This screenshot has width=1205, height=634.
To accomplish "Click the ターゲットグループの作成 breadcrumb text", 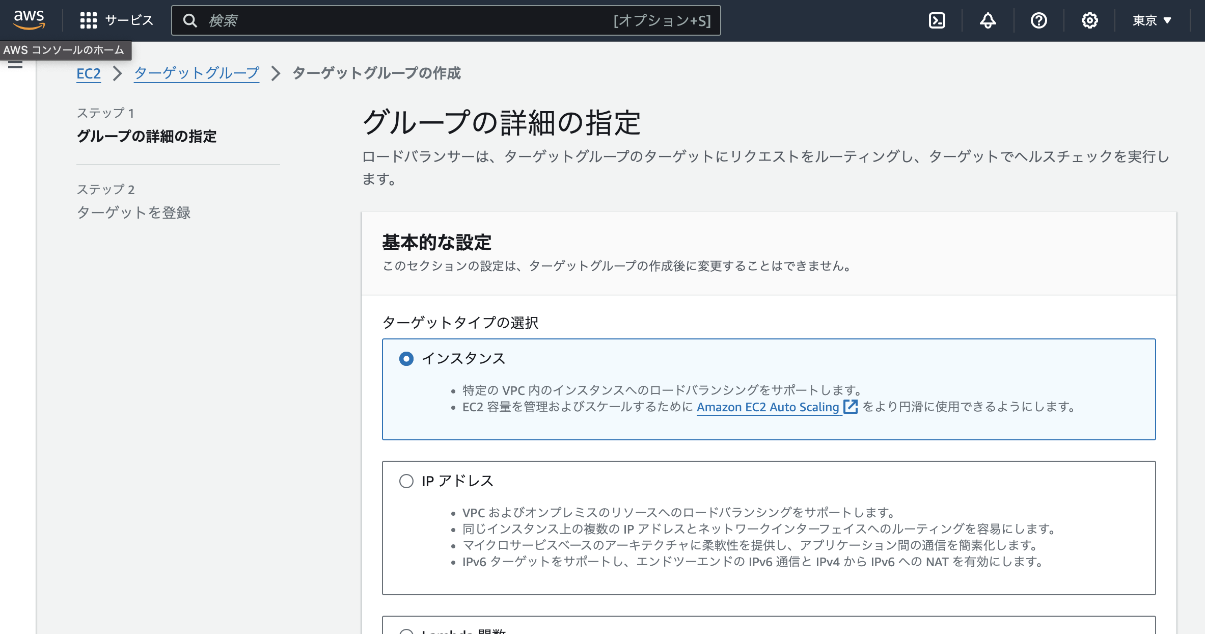I will coord(376,73).
